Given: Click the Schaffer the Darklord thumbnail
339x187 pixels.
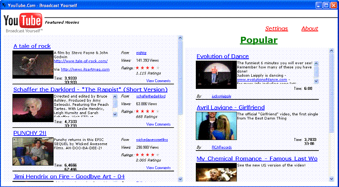Looking at the screenshot, I should tap(33, 108).
